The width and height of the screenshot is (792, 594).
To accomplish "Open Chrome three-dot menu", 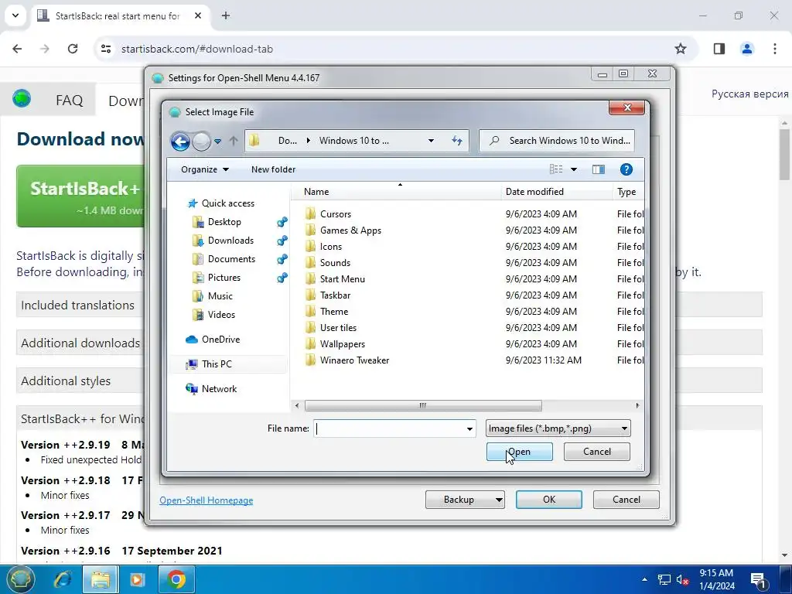I will [774, 49].
